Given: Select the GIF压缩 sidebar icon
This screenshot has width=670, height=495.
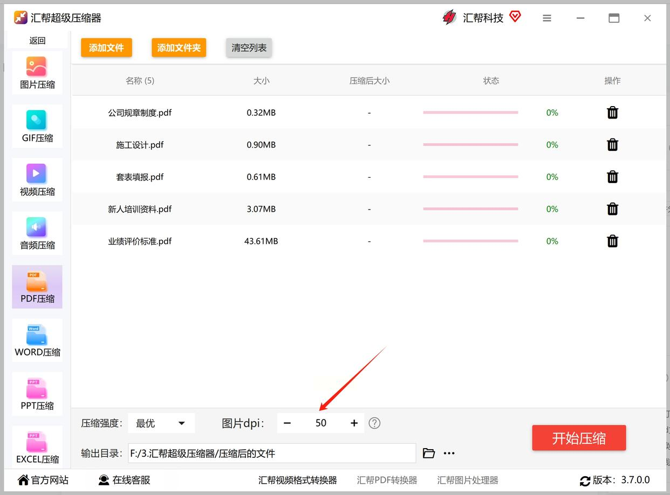Looking at the screenshot, I should point(37,126).
